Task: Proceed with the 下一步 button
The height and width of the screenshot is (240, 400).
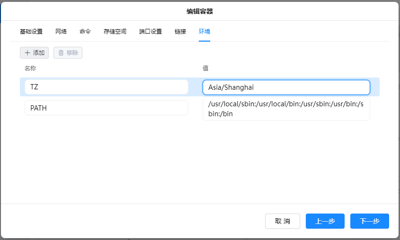Action: click(x=370, y=221)
